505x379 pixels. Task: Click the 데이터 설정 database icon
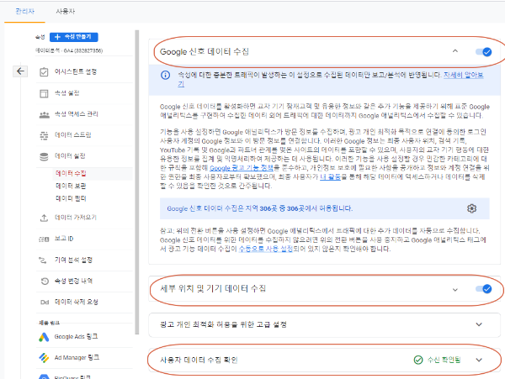44,156
